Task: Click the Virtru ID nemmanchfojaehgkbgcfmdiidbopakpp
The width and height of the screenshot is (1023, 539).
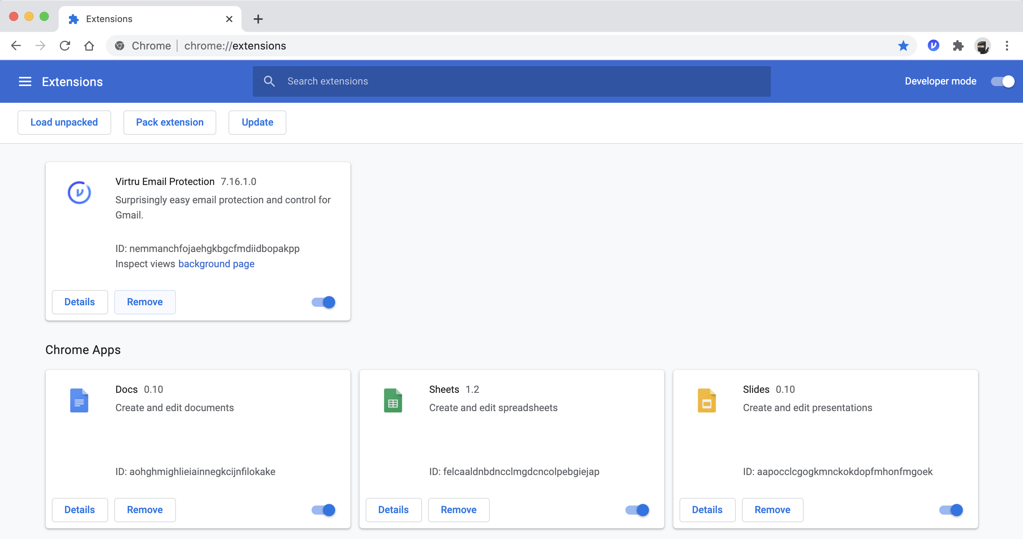Action: point(207,249)
